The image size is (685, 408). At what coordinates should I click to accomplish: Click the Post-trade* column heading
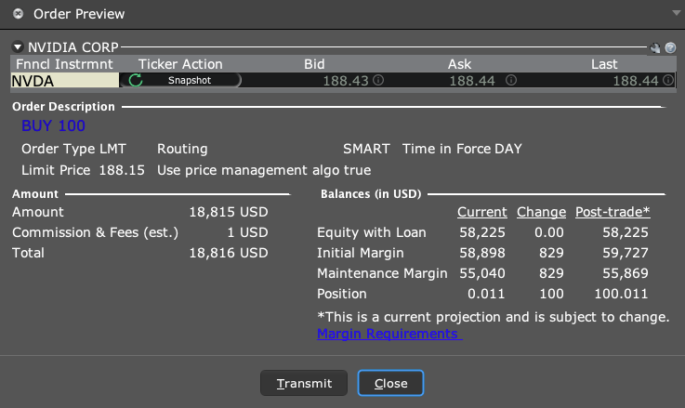coord(613,212)
